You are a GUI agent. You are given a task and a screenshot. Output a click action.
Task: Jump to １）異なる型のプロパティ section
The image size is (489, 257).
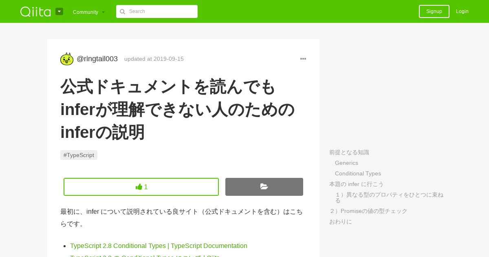pyautogui.click(x=389, y=197)
